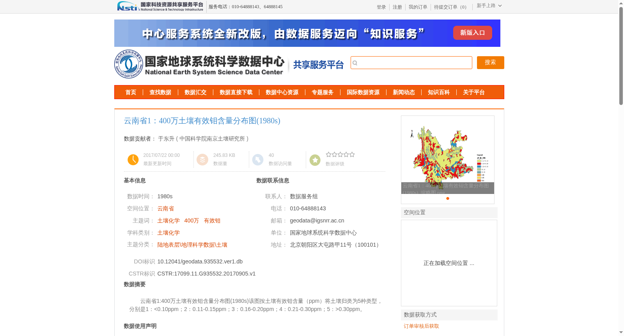Click the NSTI platform logo

[160, 6]
